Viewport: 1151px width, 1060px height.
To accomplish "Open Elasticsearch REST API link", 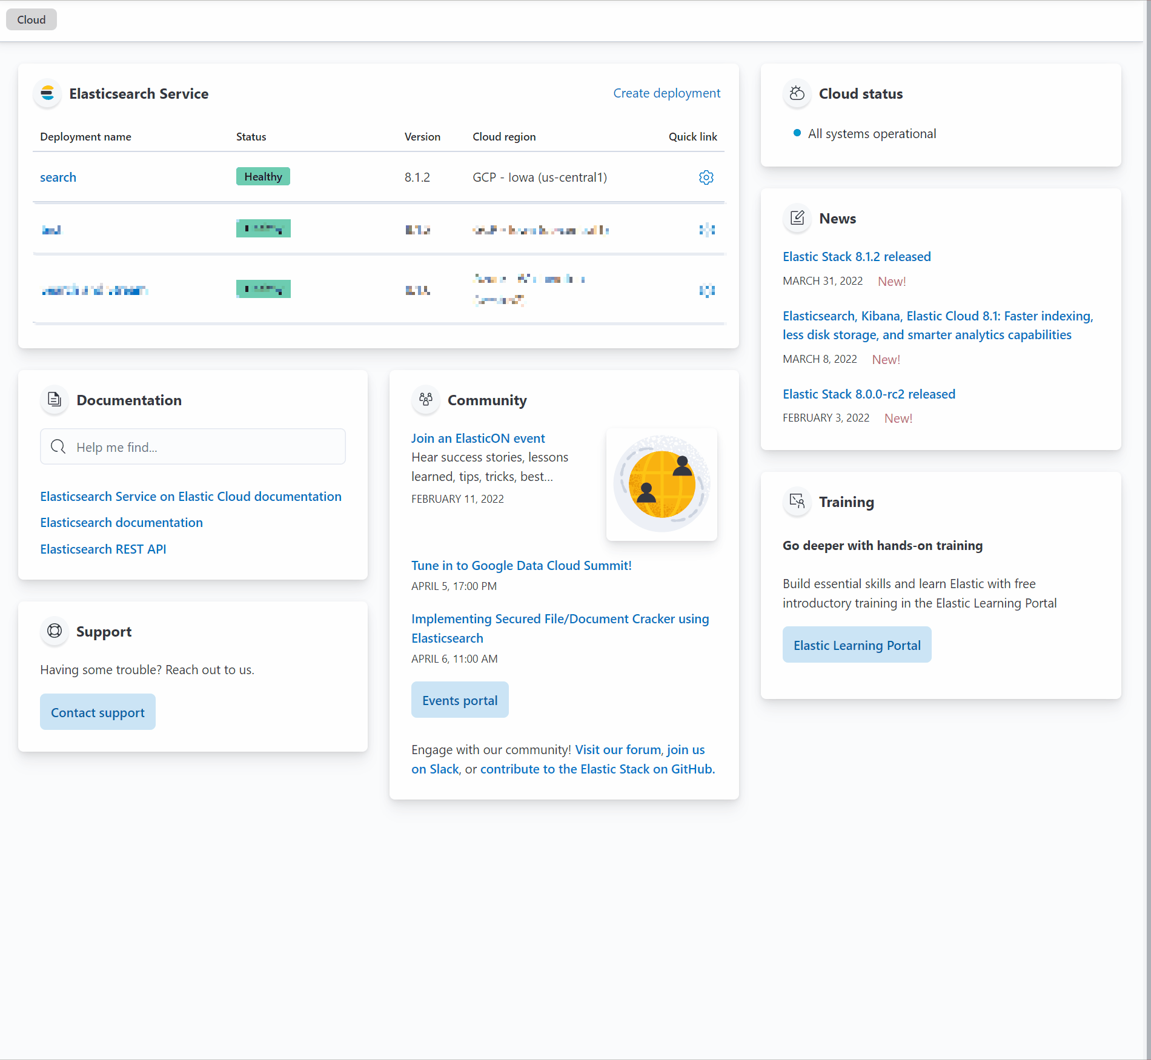I will point(103,549).
